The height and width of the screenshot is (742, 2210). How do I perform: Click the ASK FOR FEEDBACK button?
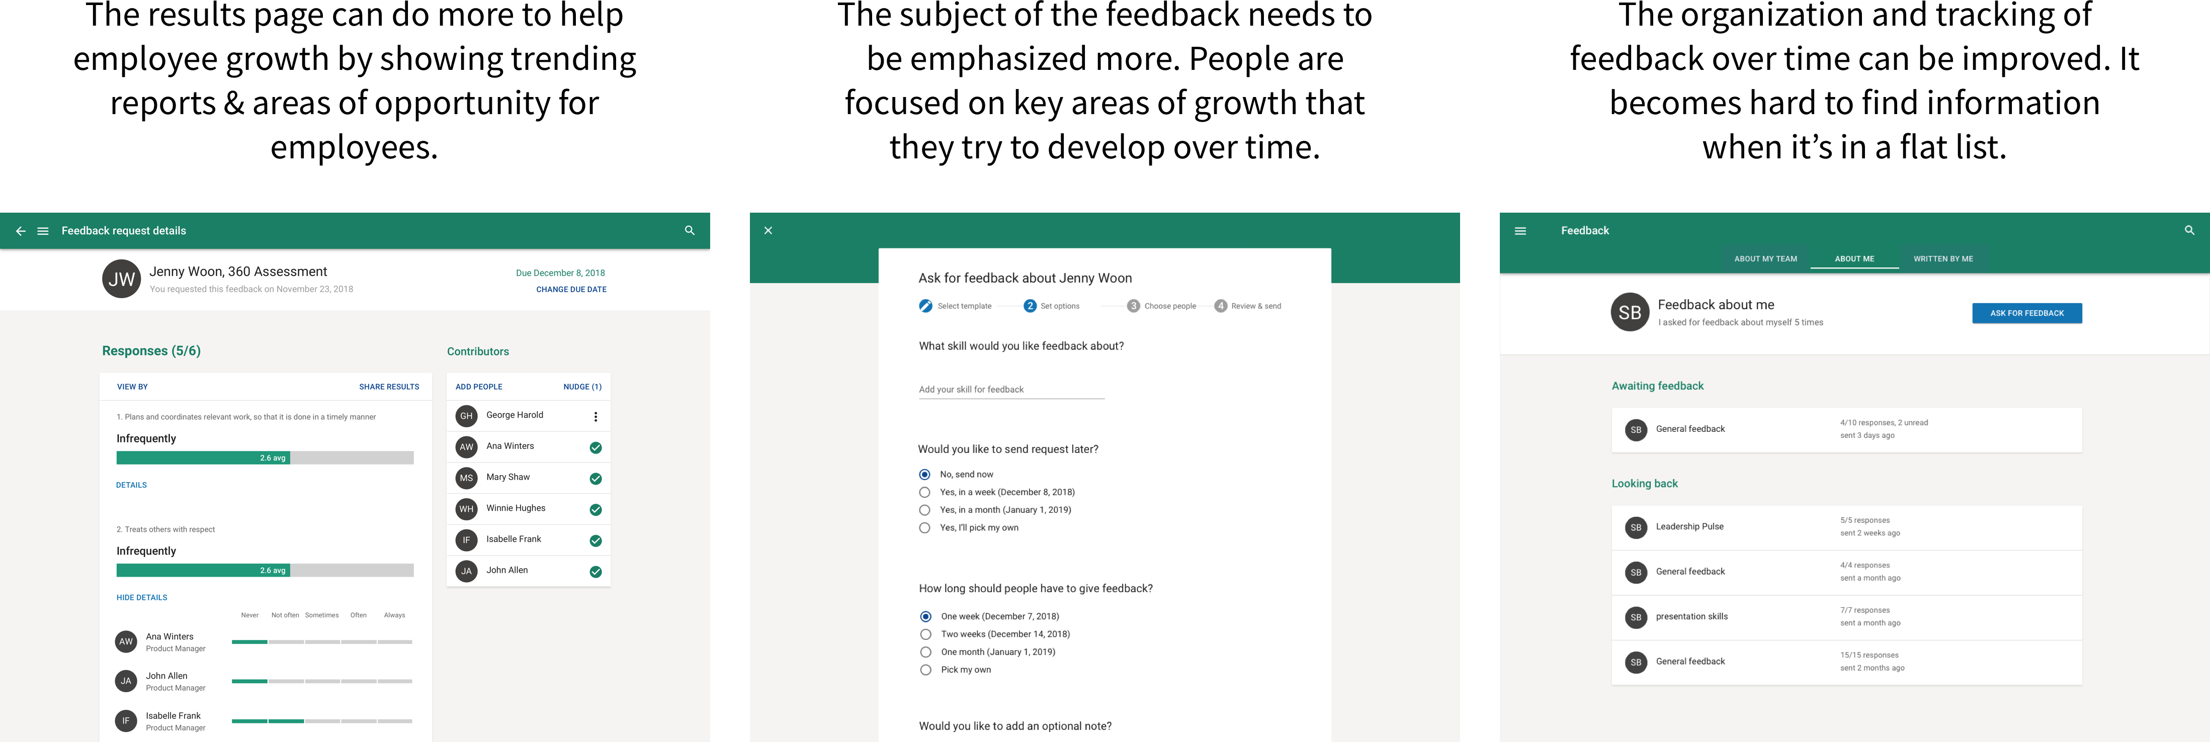(2026, 313)
